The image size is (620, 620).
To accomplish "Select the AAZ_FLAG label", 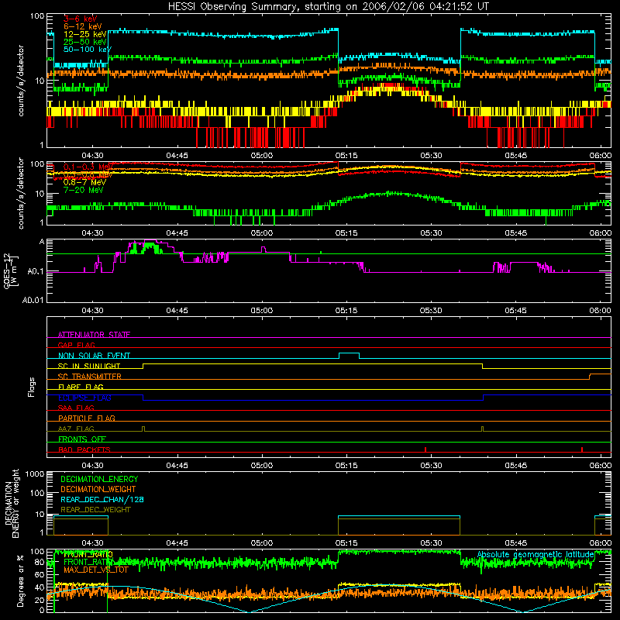I will (76, 429).
